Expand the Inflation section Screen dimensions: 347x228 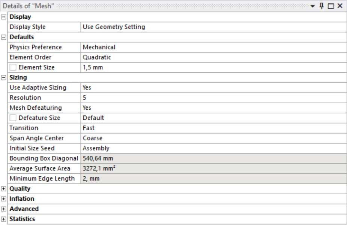click(4, 199)
